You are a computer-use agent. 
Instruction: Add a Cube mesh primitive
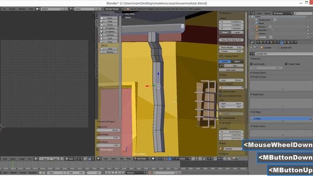coord(109,22)
